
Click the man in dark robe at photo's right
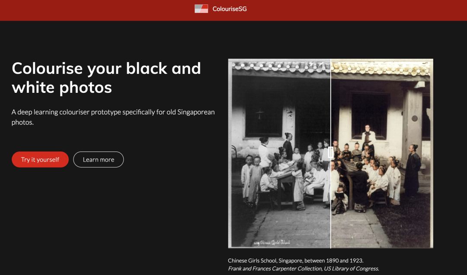coord(412,168)
